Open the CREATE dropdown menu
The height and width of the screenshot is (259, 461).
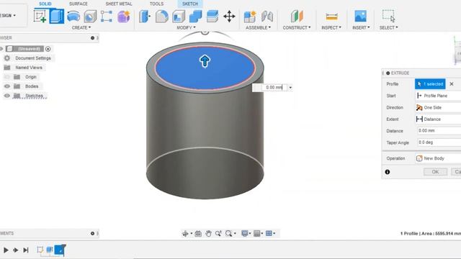pos(81,27)
